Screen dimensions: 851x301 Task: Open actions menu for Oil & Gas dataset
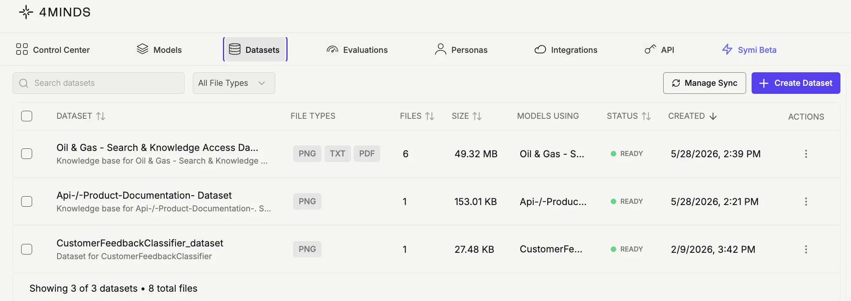[806, 153]
